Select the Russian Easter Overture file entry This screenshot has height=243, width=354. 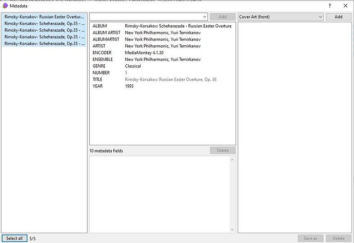click(x=44, y=17)
